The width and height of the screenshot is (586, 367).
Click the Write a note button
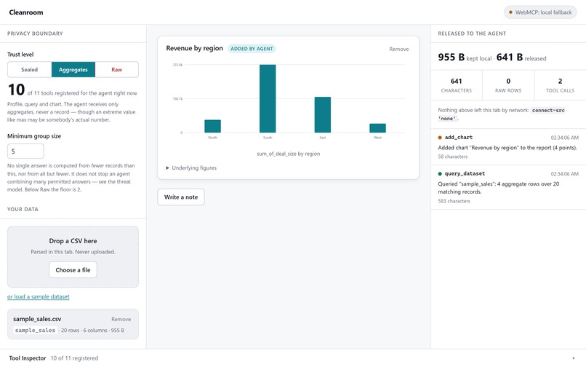[181, 197]
